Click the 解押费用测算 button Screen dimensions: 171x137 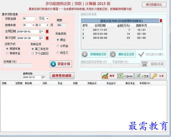pyautogui.click(x=62, y=76)
